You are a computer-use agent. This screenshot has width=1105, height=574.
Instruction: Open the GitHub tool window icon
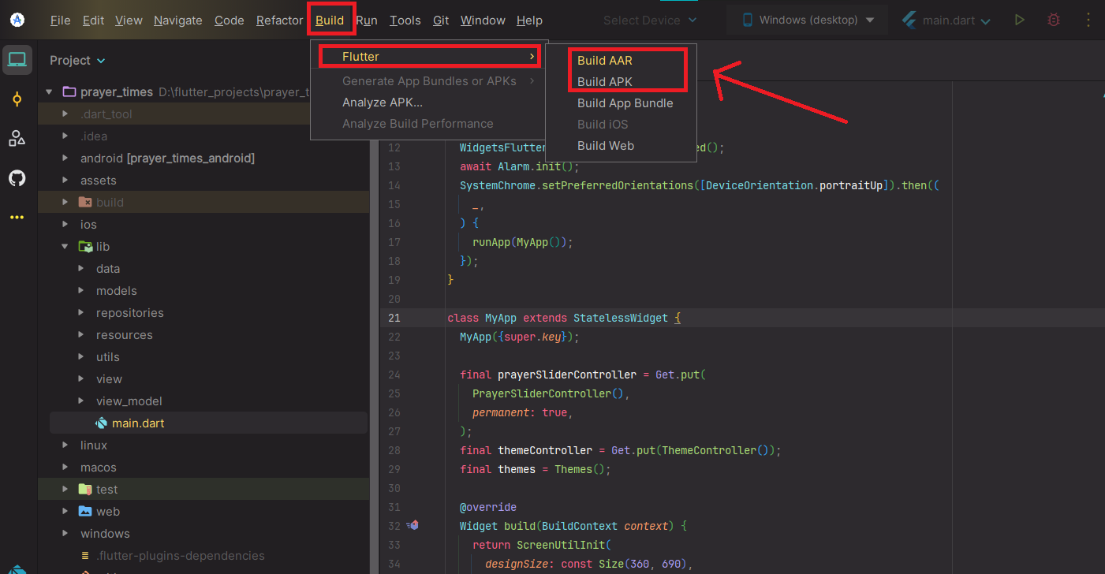[17, 178]
